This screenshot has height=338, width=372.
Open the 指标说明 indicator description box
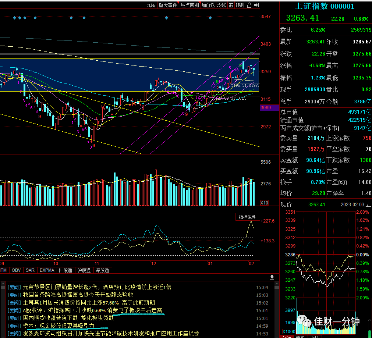point(247,217)
